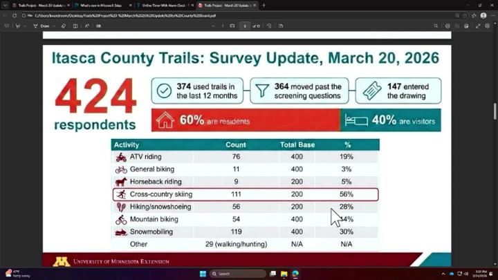The image size is (498, 280).
Task: Open PDF viewer settings gear
Action: (488, 26)
